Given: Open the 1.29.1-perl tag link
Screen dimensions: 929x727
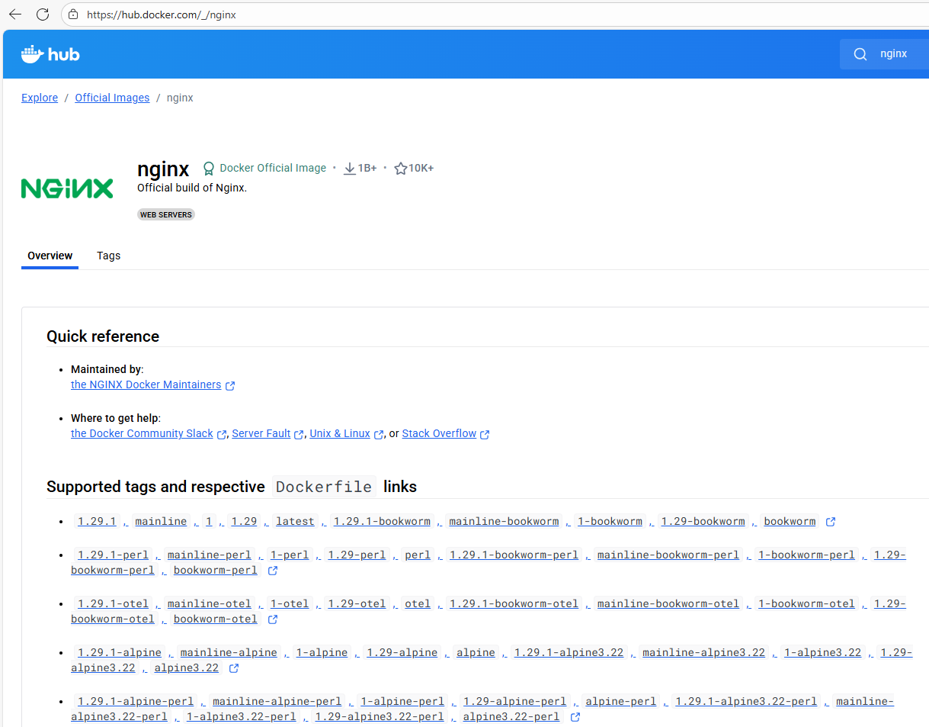Looking at the screenshot, I should click(113, 555).
